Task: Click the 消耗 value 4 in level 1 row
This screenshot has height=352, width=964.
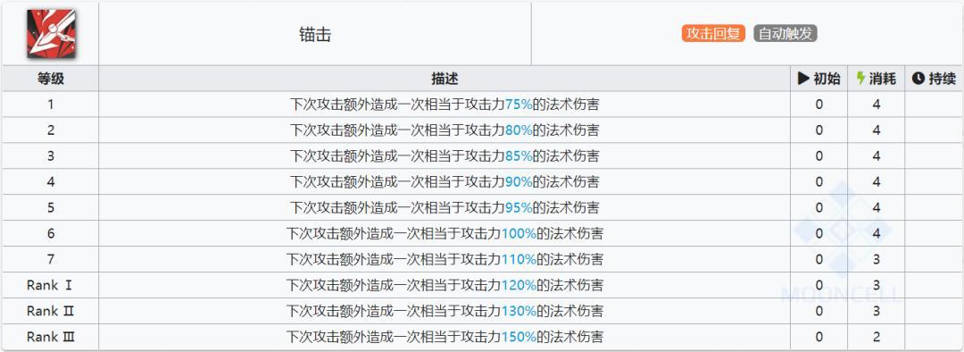Action: (877, 105)
